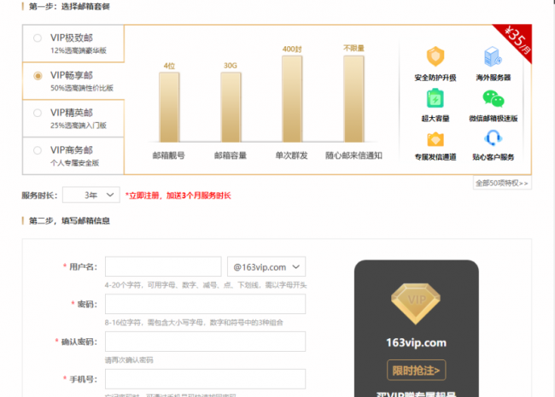Click the gold VIP diamond icon
This screenshot has width=555, height=397.
pos(416,304)
